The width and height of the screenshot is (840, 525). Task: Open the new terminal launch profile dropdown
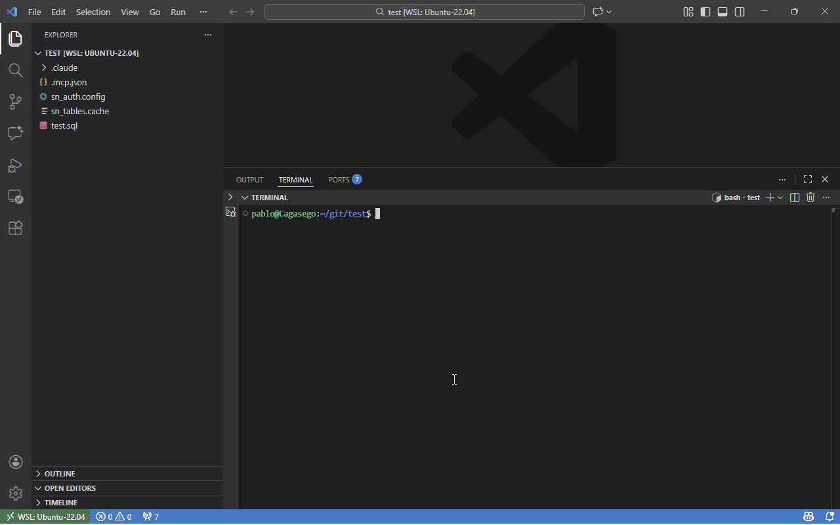coord(780,198)
